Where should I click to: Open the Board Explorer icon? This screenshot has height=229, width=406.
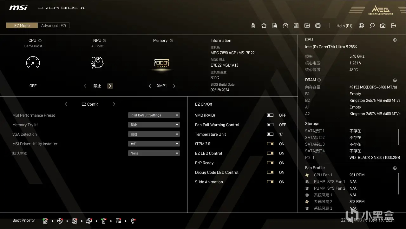click(x=296, y=26)
